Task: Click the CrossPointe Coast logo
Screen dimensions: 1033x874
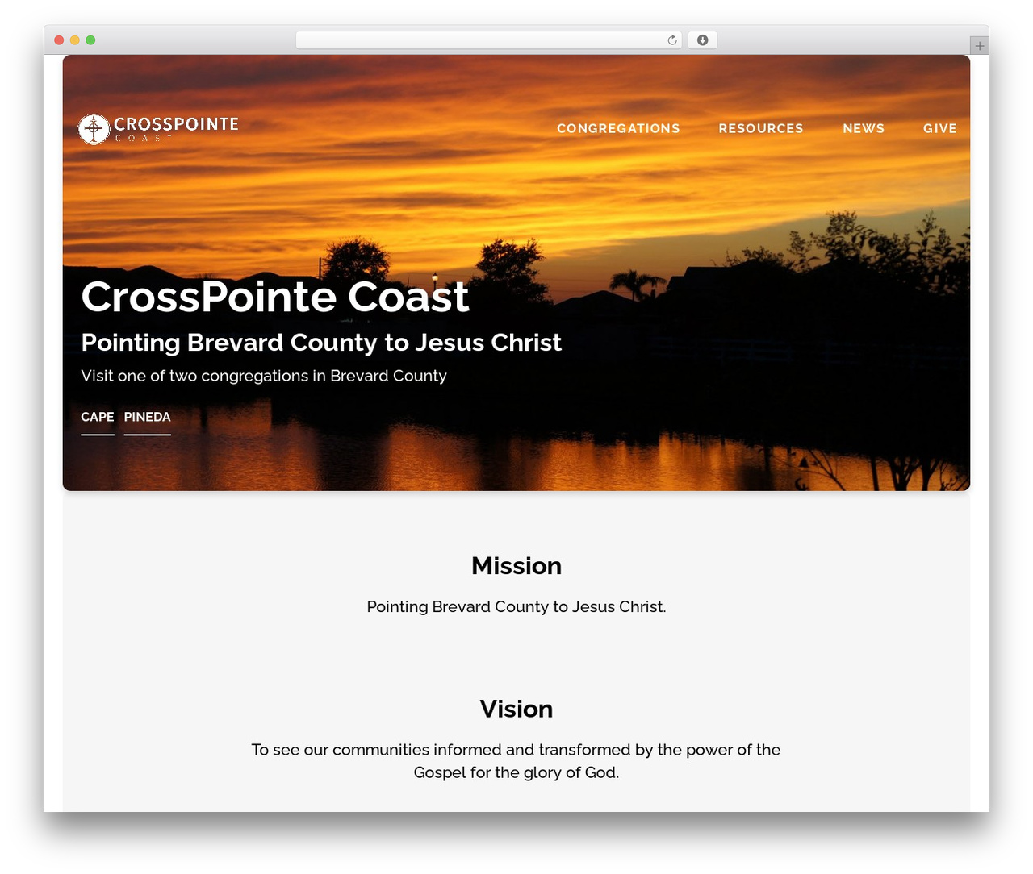Action: click(158, 128)
